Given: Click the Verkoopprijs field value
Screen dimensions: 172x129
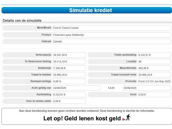Looking at the screenshot, I should 69,55.
